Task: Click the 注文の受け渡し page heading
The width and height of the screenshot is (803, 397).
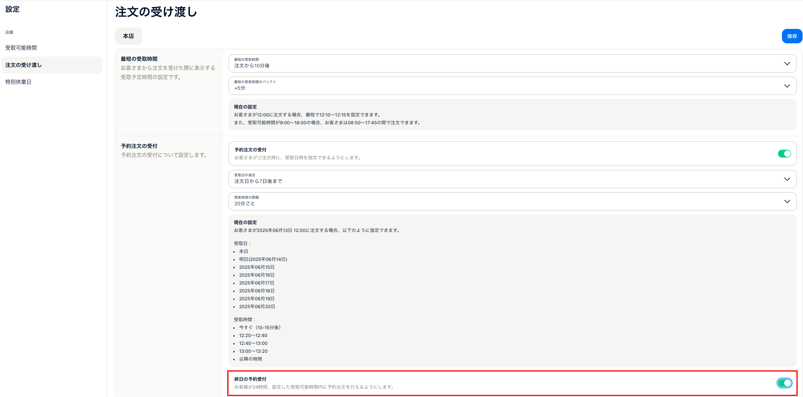Action: [x=156, y=12]
